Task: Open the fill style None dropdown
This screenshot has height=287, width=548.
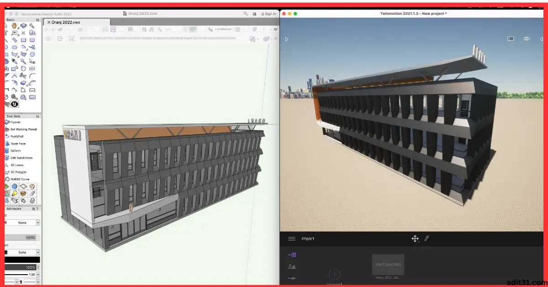Action: pyautogui.click(x=22, y=223)
